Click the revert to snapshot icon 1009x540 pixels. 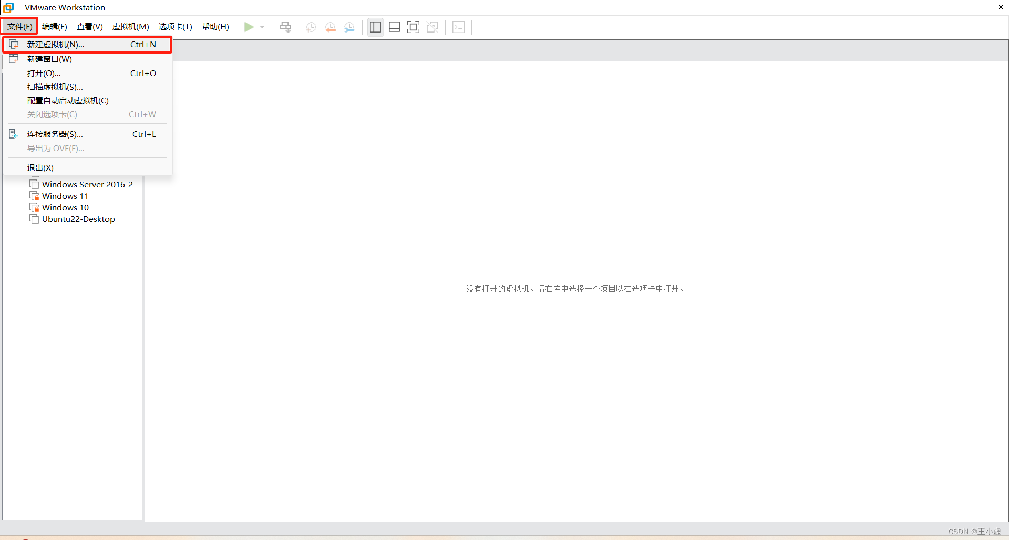point(331,27)
